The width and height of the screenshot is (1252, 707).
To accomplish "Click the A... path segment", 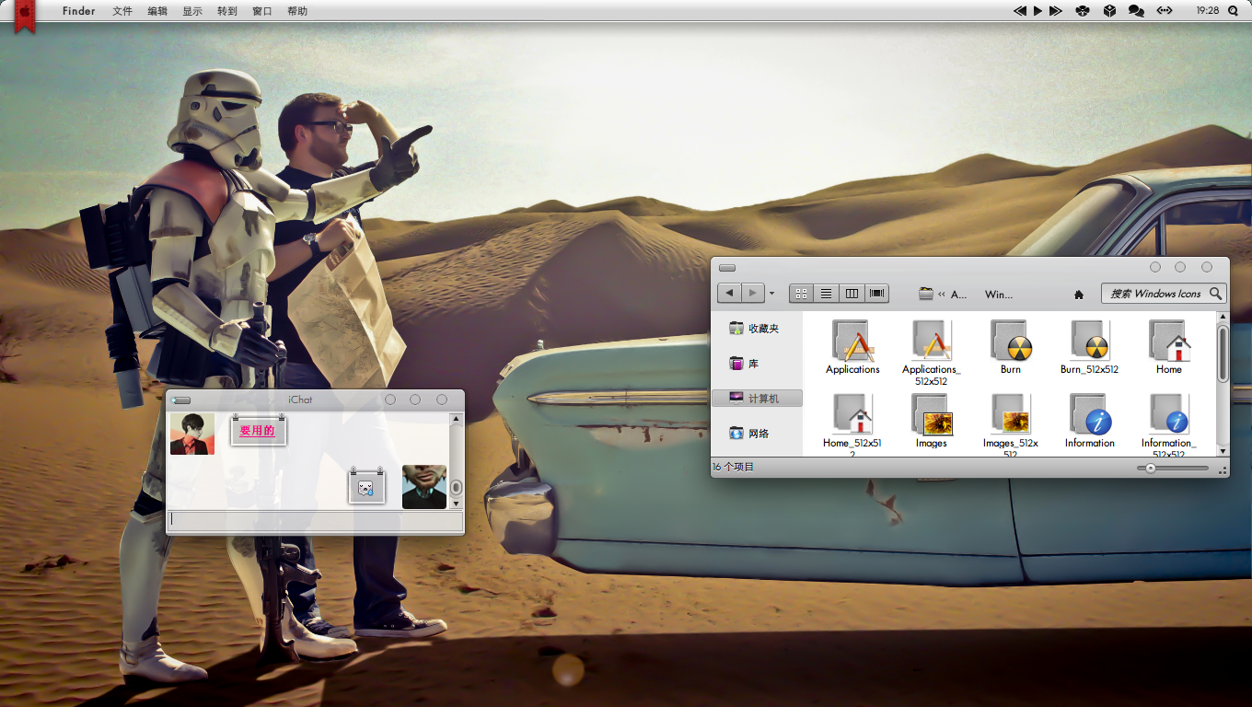I will (958, 295).
